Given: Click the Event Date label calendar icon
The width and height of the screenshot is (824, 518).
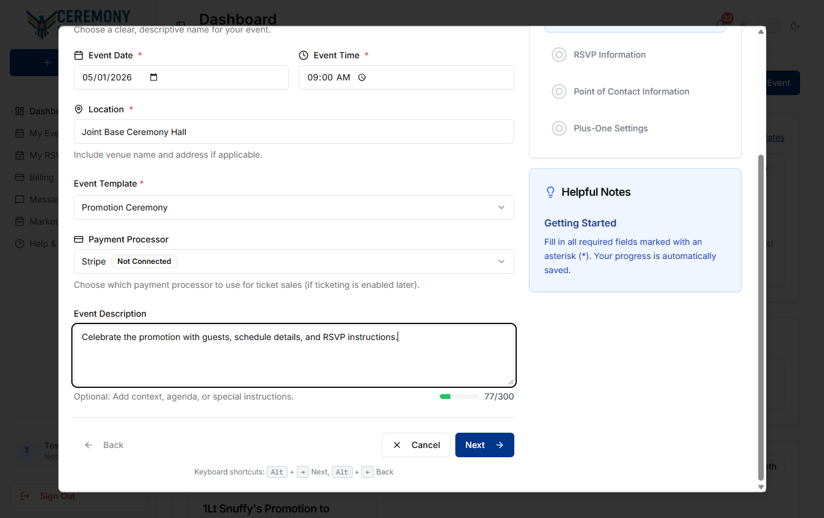Looking at the screenshot, I should pyautogui.click(x=79, y=55).
